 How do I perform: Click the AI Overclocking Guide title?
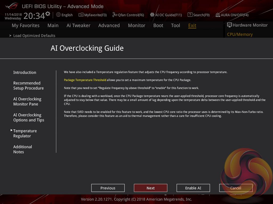(87, 48)
